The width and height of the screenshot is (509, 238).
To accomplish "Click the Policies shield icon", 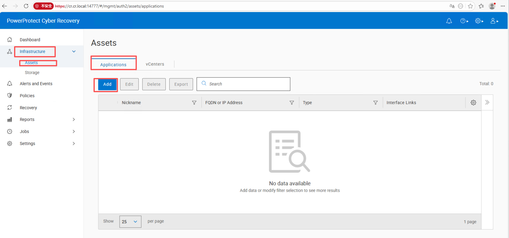I will pyautogui.click(x=10, y=95).
